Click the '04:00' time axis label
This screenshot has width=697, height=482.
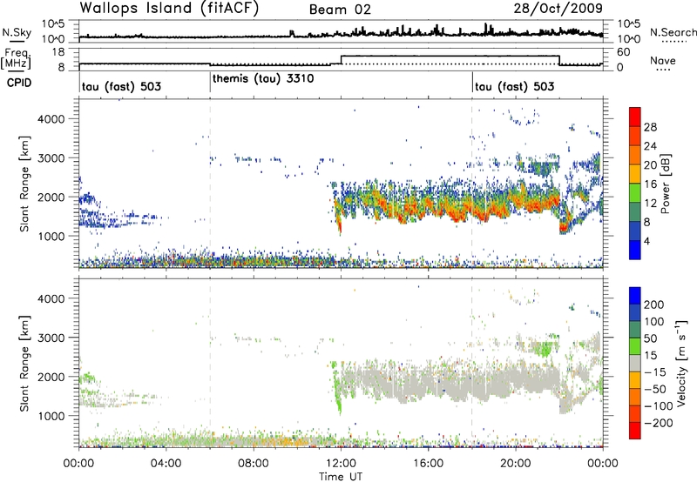point(166,464)
